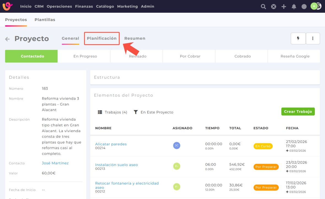Open the Trabajos (4) element selector
Viewport: 325px width, 199px height.
pos(113,112)
